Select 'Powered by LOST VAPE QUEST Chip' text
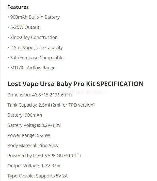The height and width of the screenshot is (181, 157). [44, 156]
